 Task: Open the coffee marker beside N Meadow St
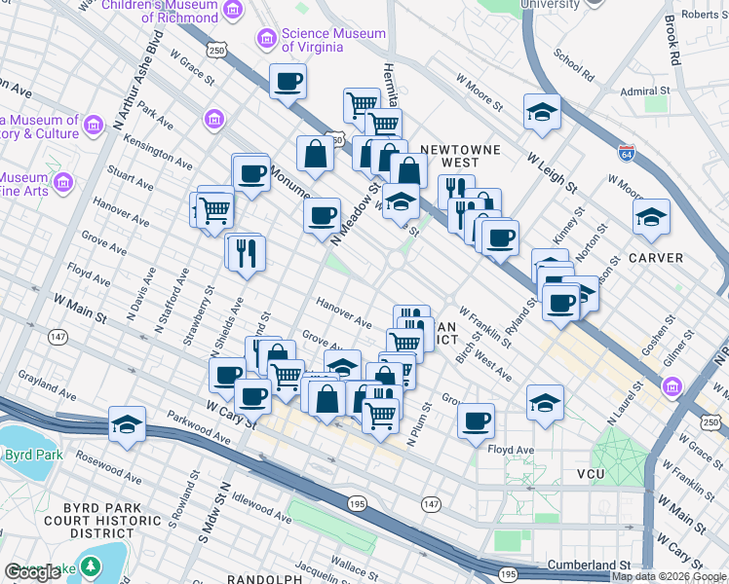322,217
